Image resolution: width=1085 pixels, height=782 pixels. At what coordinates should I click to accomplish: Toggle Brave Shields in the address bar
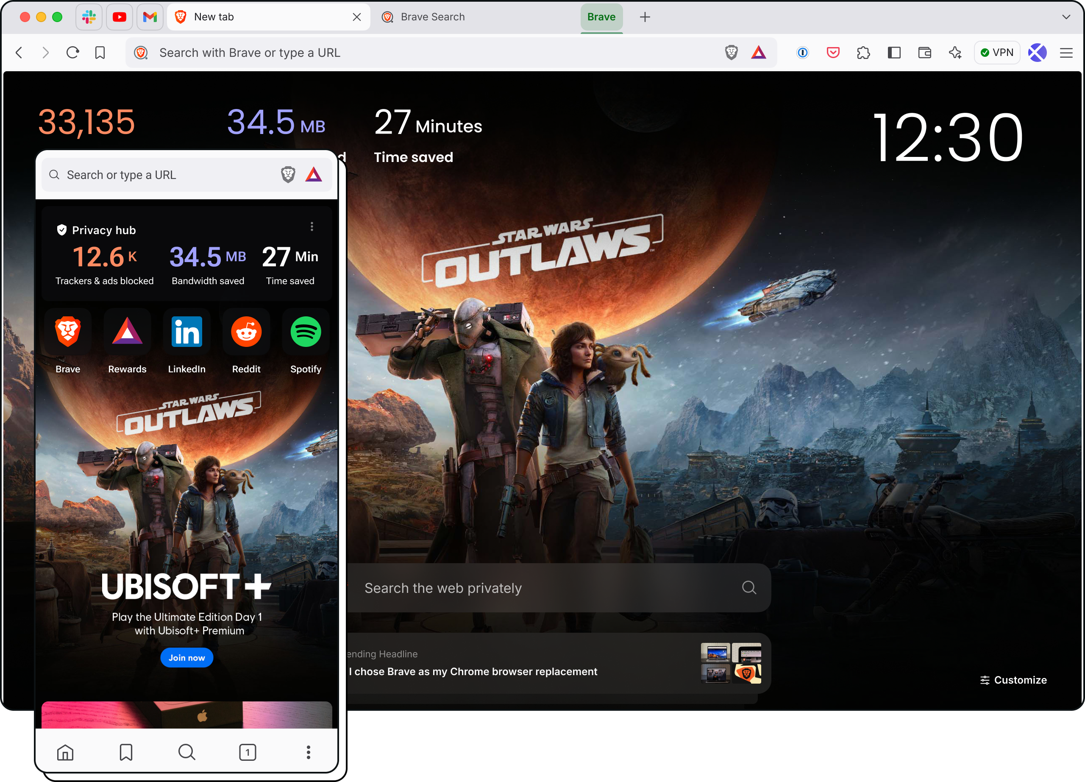731,53
